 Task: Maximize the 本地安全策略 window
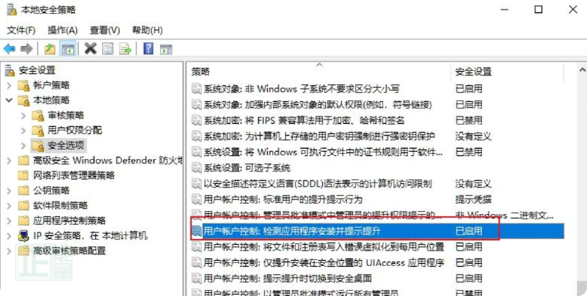coord(539,10)
